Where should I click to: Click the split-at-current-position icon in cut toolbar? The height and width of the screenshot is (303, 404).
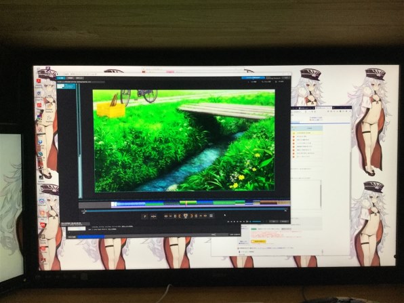[154, 216]
